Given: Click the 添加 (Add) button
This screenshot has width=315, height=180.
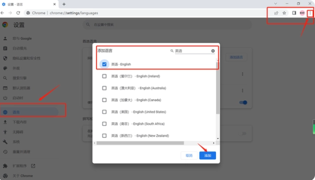Looking at the screenshot, I should pyautogui.click(x=208, y=155).
